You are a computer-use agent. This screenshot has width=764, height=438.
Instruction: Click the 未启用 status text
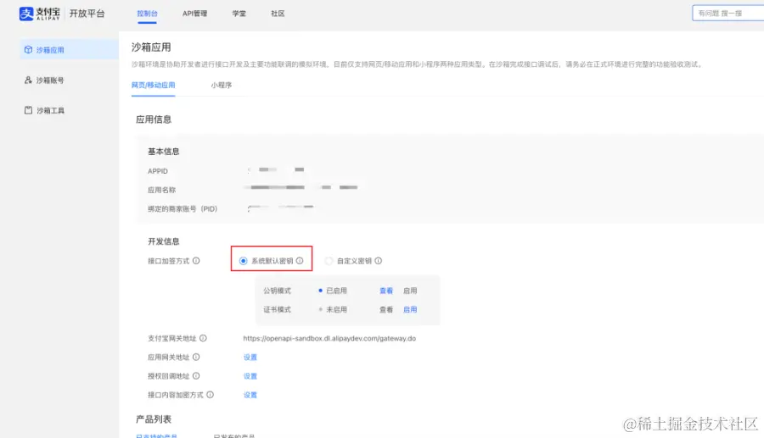(x=336, y=310)
